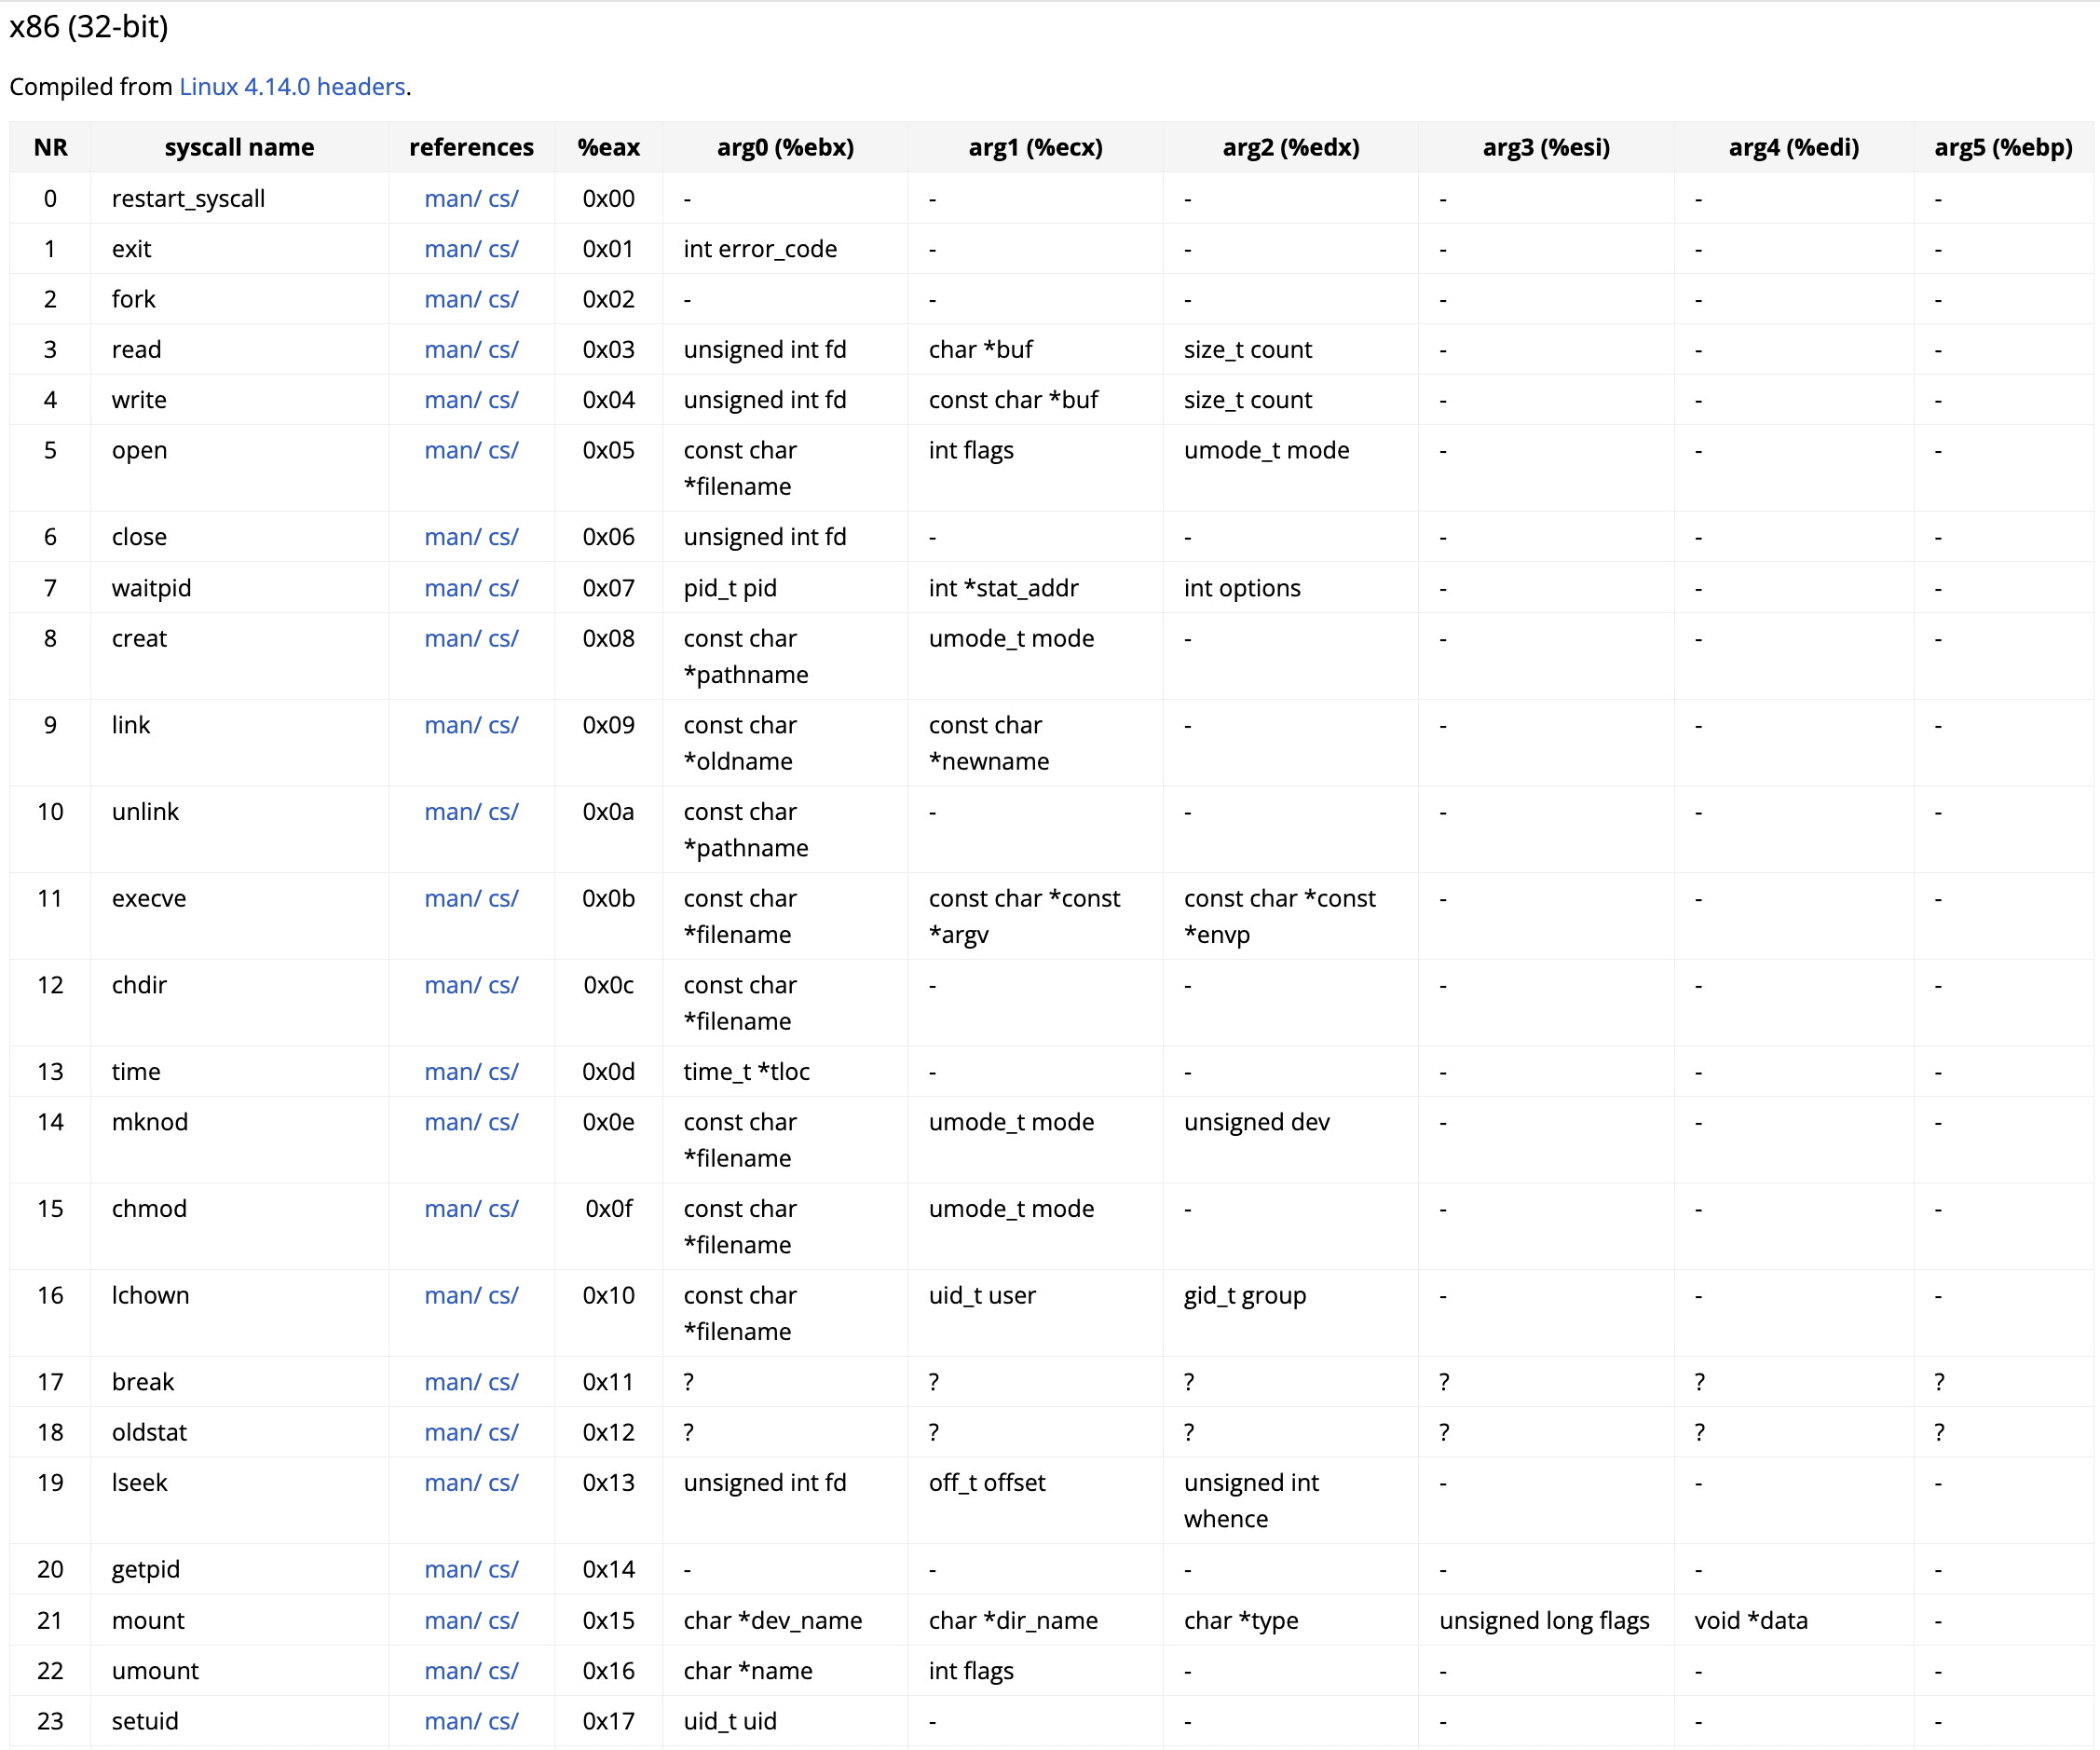This screenshot has height=1750, width=2100.
Task: Click the syscall name column header
Action: point(239,148)
